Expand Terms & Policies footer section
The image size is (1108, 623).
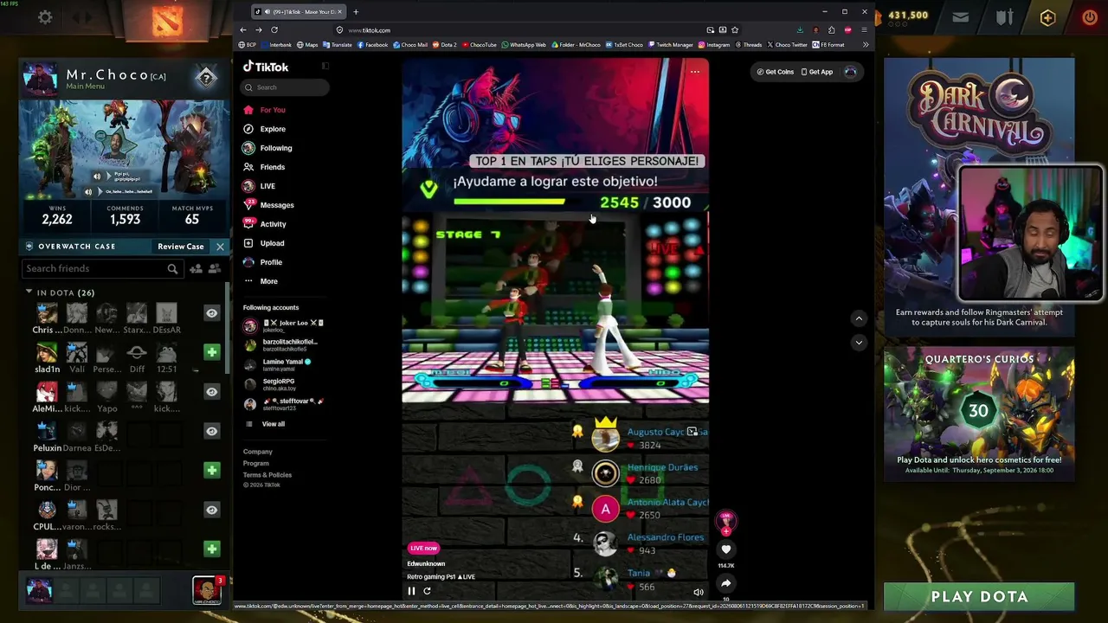[267, 475]
